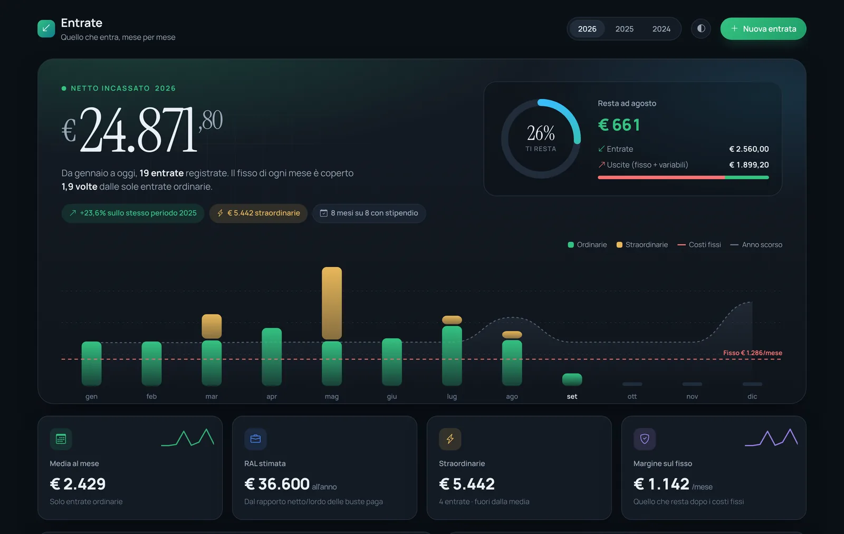Image resolution: width=844 pixels, height=534 pixels.
Task: Click the yellow straordinarie bar for mar
Action: click(x=212, y=326)
